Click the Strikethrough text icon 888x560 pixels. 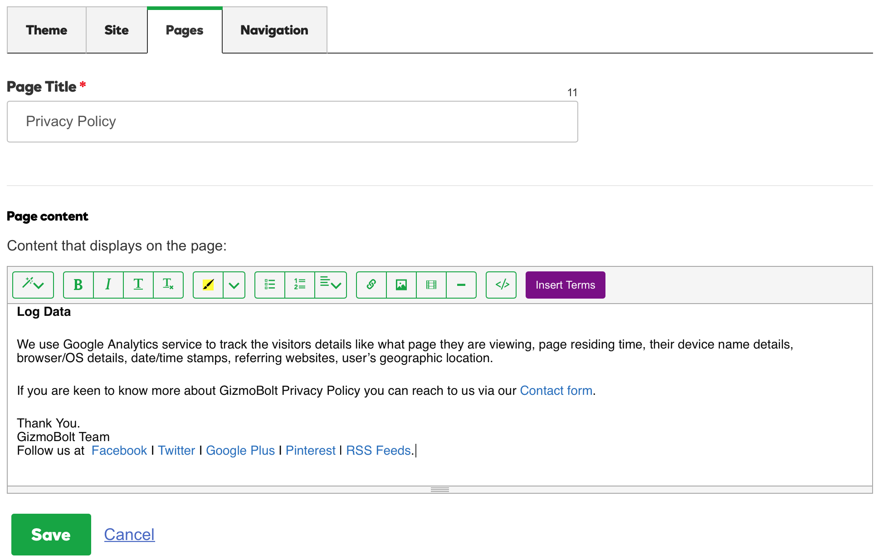pos(137,285)
